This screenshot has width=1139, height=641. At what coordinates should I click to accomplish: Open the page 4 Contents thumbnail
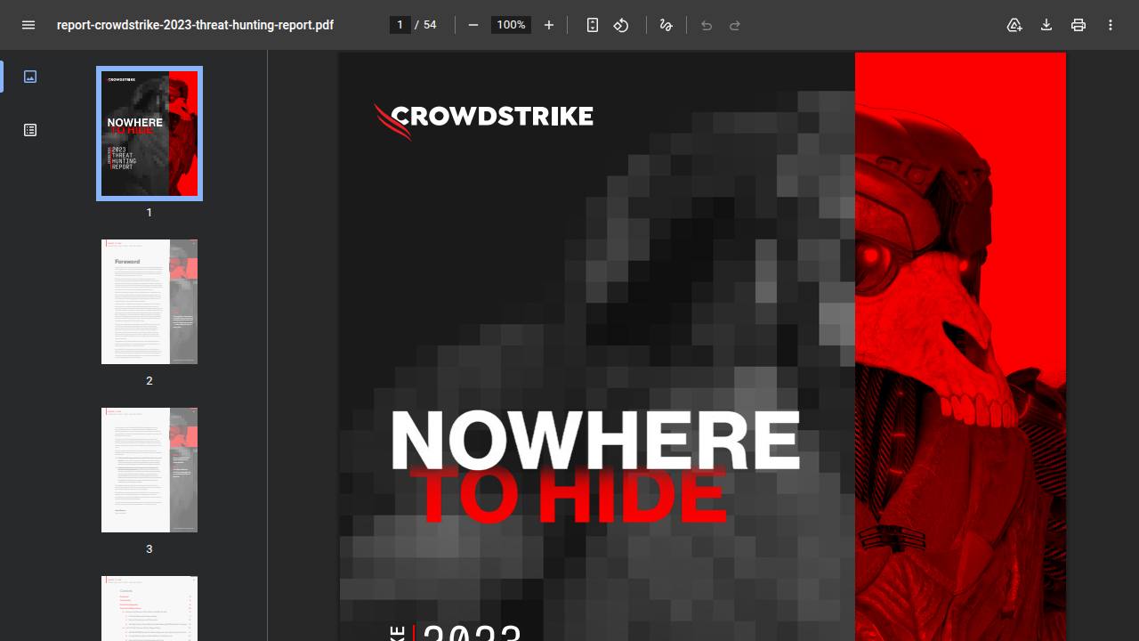pos(149,608)
